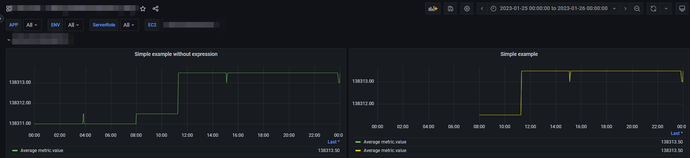Viewport: 690px width, 158px height.
Task: Zoom out the time range
Action: coord(637,9)
